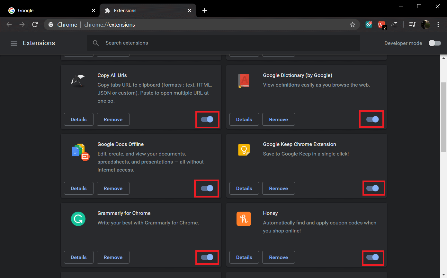The height and width of the screenshot is (278, 447).
Task: Bookmark this page with the star icon
Action: point(353,25)
